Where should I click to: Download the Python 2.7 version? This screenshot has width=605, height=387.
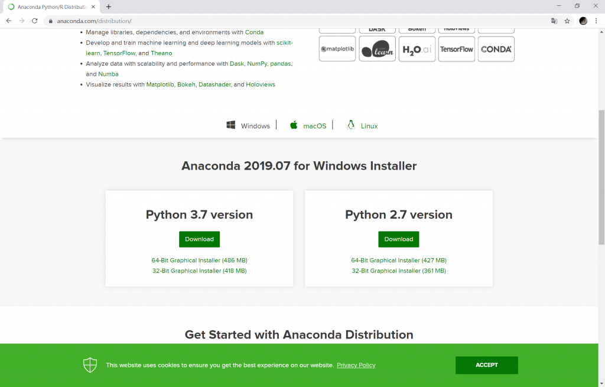[399, 239]
